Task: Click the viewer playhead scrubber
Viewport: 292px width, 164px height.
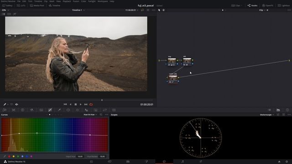Action: click(x=102, y=100)
